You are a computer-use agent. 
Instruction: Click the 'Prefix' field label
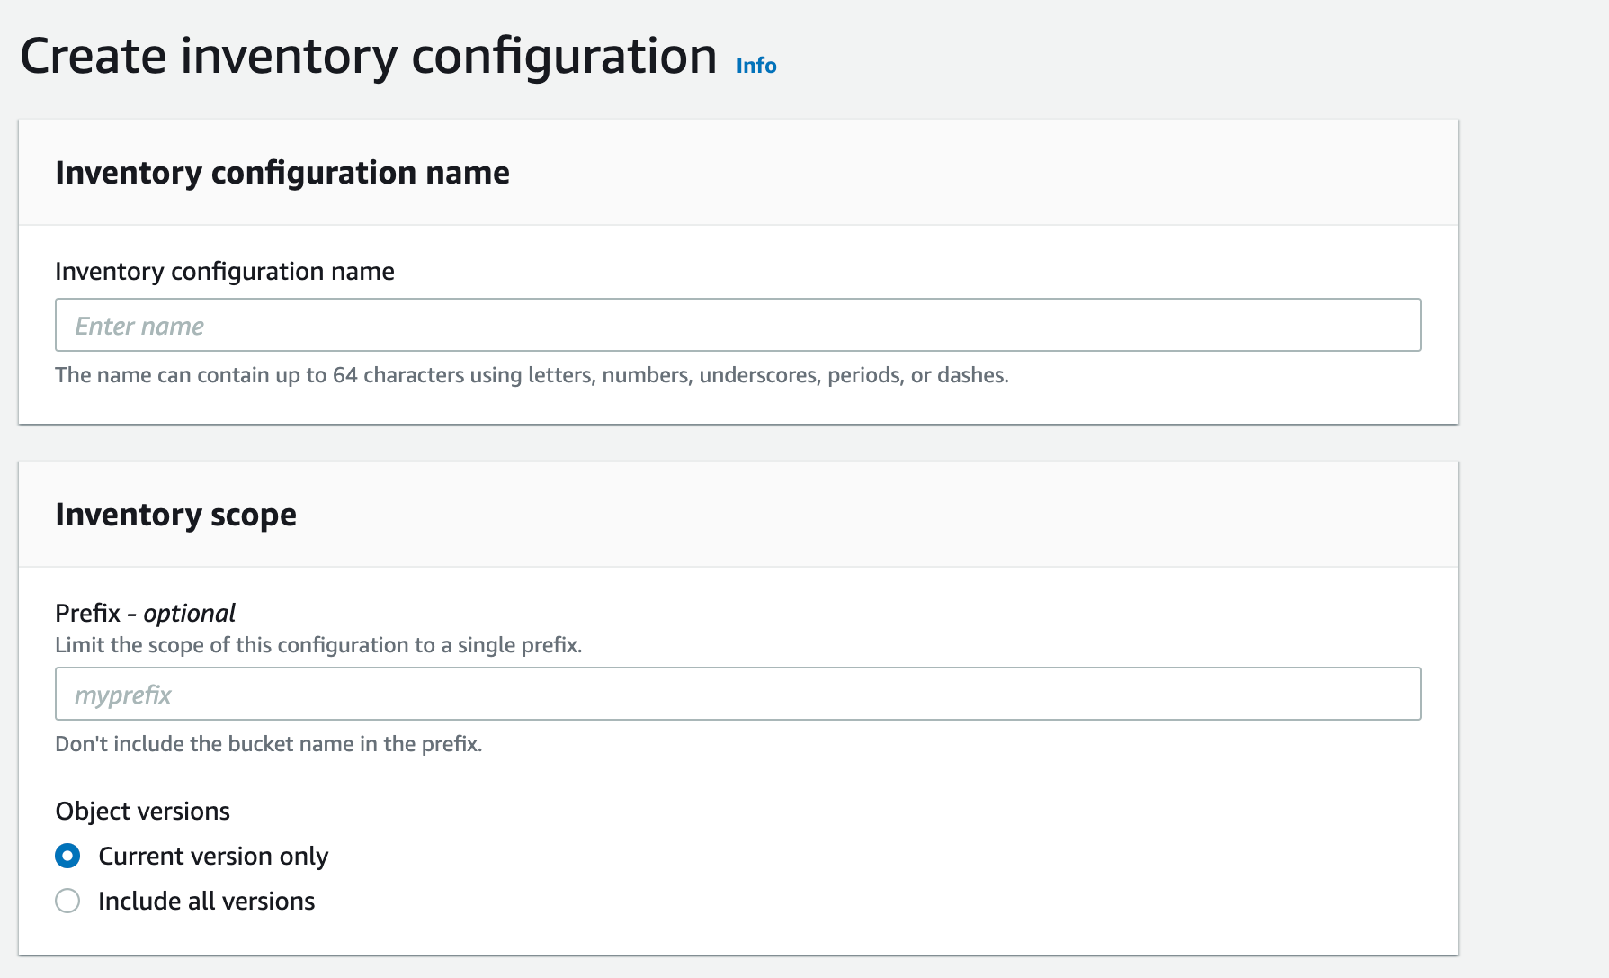87,613
